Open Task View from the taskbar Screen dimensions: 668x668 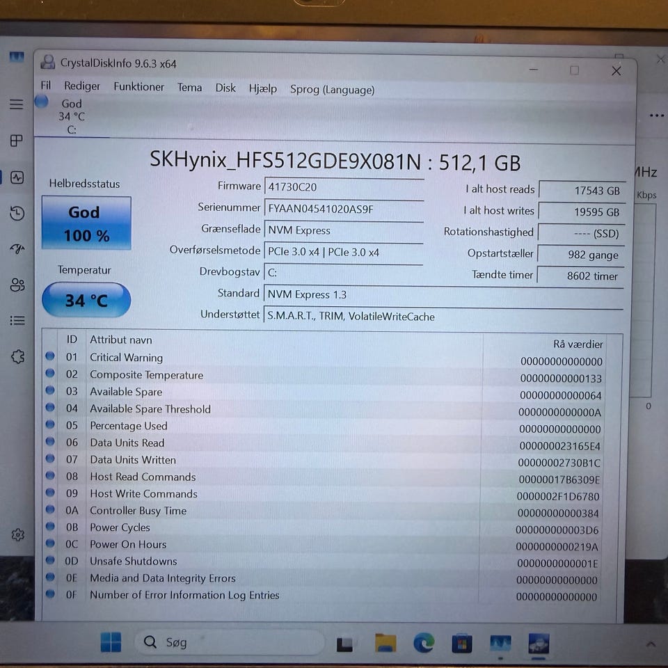(x=344, y=644)
